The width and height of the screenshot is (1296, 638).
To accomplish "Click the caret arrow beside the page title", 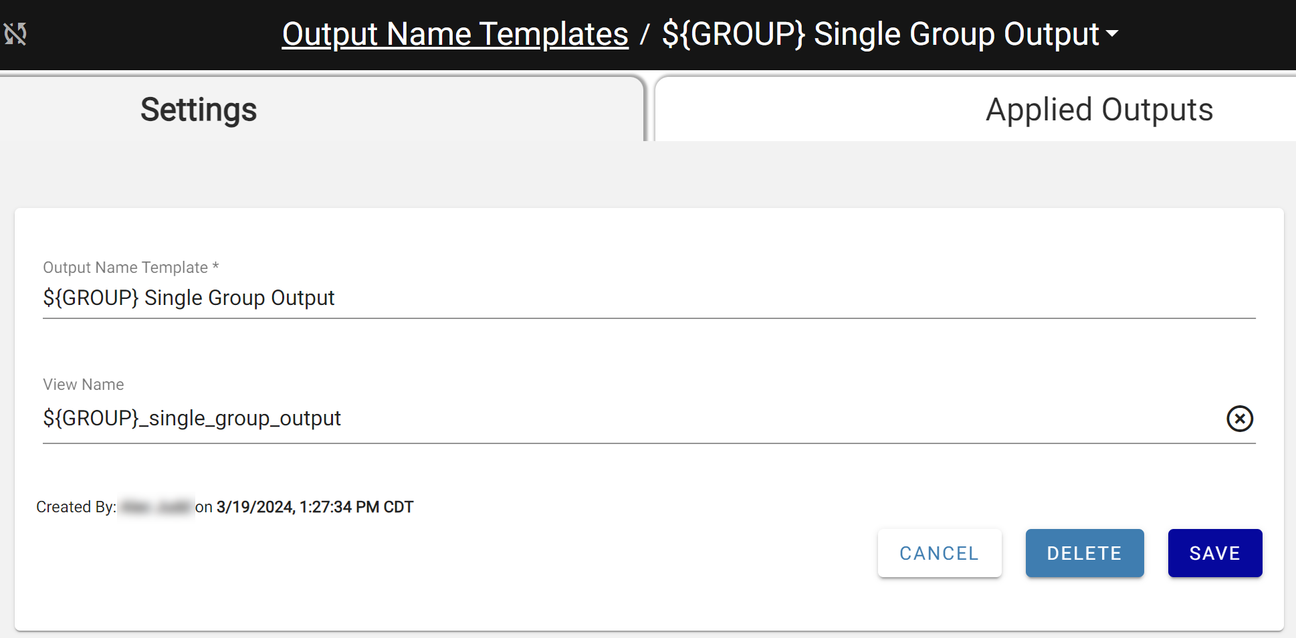I will pos(1112,33).
